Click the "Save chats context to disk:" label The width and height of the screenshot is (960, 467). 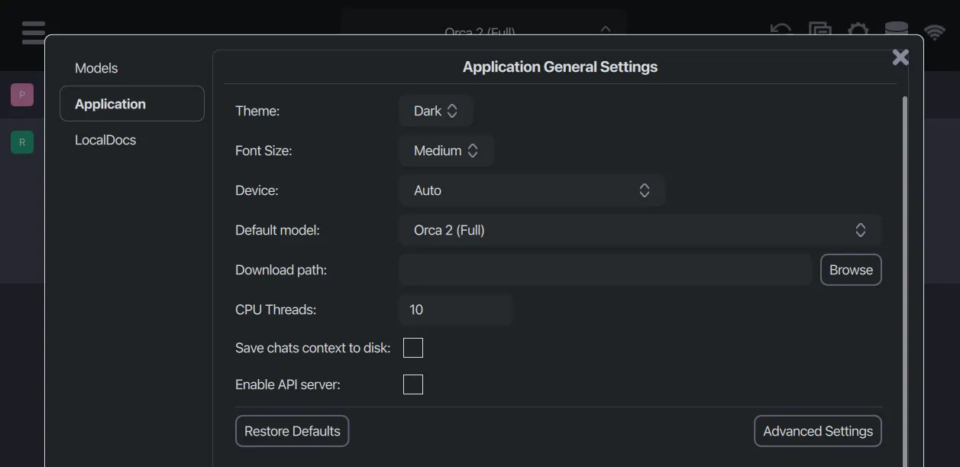313,348
